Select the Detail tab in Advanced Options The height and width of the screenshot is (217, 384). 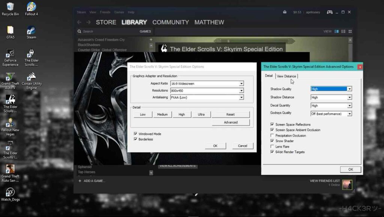268,76
